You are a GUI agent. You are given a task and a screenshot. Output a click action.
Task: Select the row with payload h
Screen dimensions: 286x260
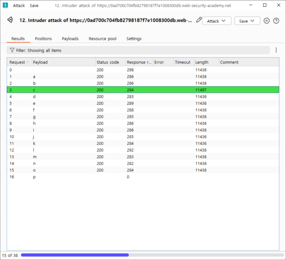click(143, 123)
